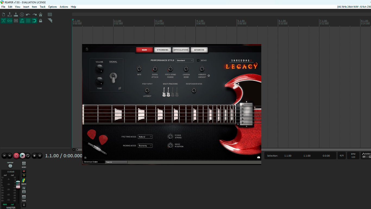Image resolution: width=371 pixels, height=209 pixels.
Task: Toggle envelope points move with items icon
Action: click(x=22, y=21)
